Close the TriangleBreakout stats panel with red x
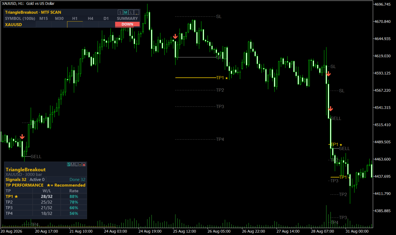This screenshot has width=396, height=235. click(x=84, y=164)
